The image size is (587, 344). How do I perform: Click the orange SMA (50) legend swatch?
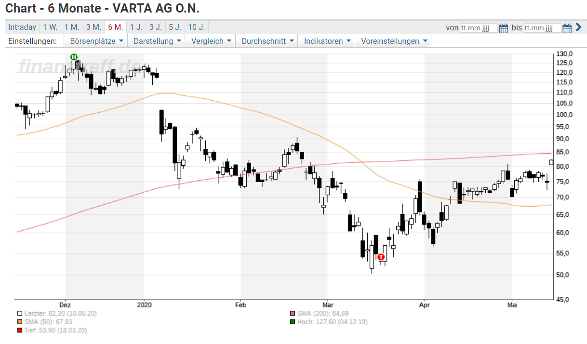[19, 321]
